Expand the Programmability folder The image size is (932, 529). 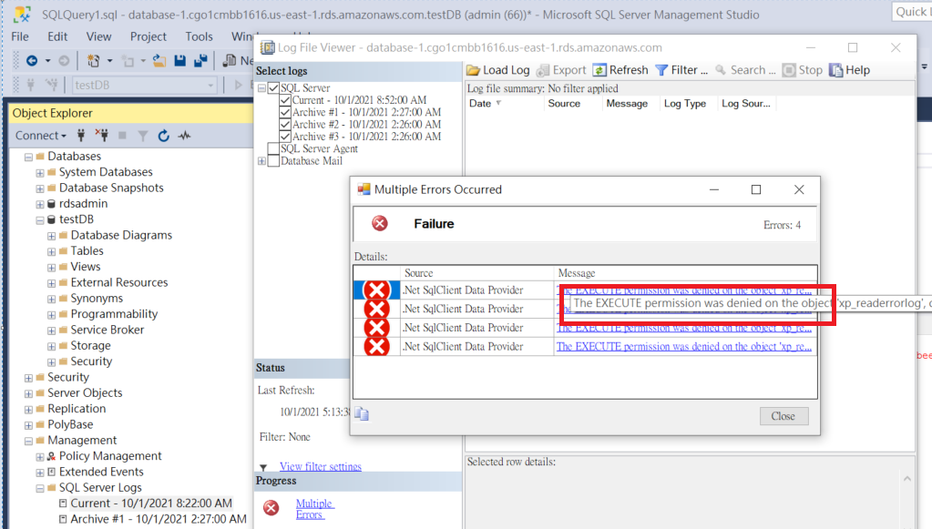52,315
